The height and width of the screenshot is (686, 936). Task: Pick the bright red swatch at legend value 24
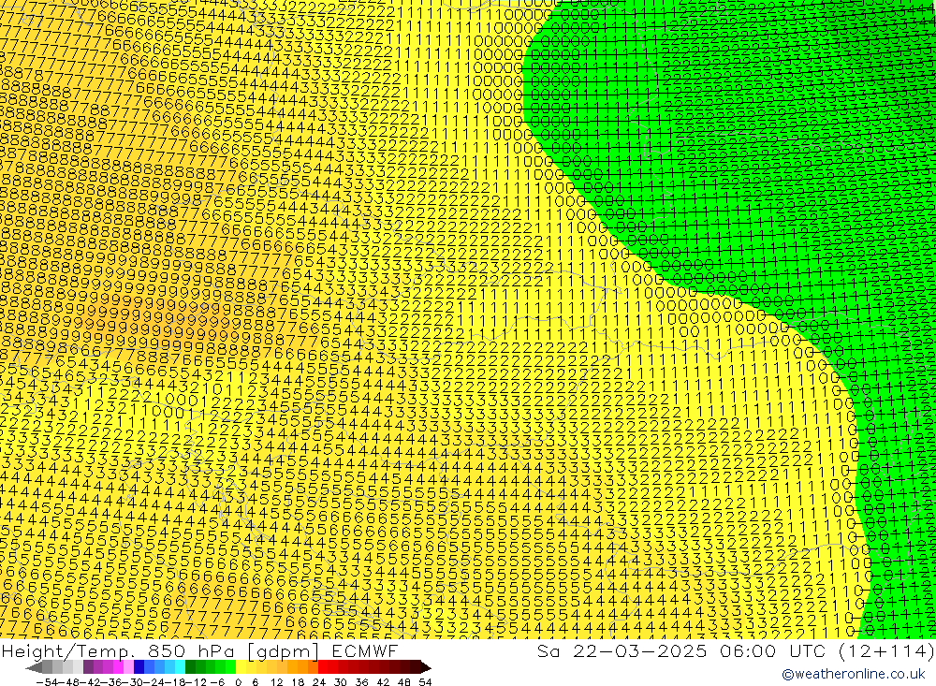323,667
